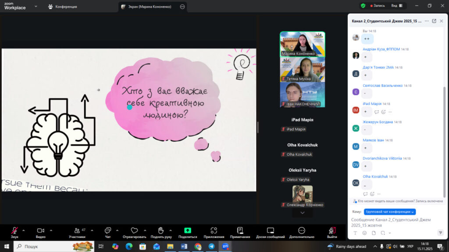449x252 pixels.
Task: Open the Групповой чат конференции recipient dropdown
Action: click(389, 212)
